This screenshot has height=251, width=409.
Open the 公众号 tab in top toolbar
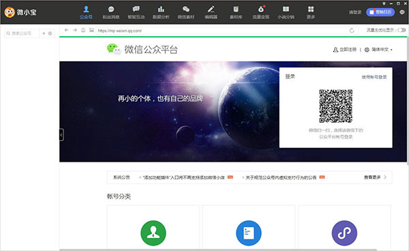[86, 12]
